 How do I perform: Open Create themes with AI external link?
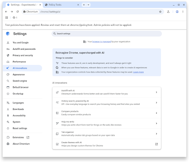point(157,144)
